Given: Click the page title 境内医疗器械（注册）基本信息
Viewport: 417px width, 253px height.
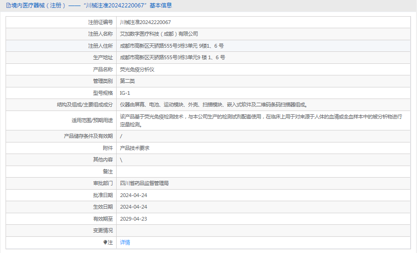Looking at the screenshot, I should point(92,5).
